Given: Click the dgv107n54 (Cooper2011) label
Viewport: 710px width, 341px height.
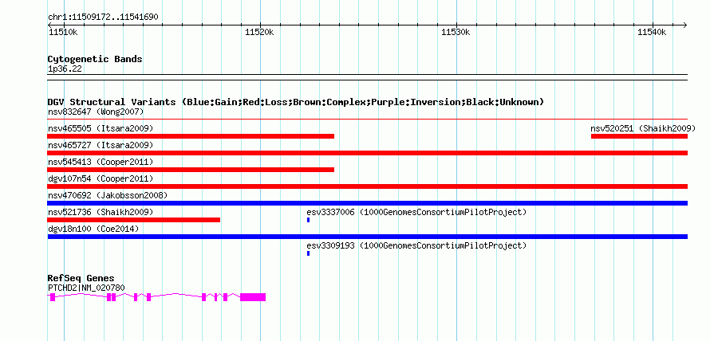Looking at the screenshot, I should tap(101, 178).
